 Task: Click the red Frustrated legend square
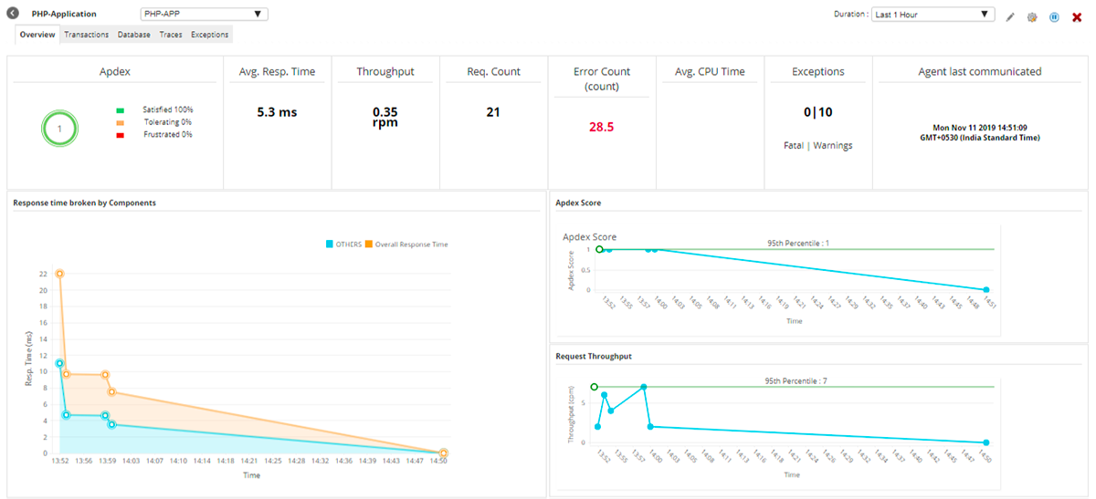point(120,135)
